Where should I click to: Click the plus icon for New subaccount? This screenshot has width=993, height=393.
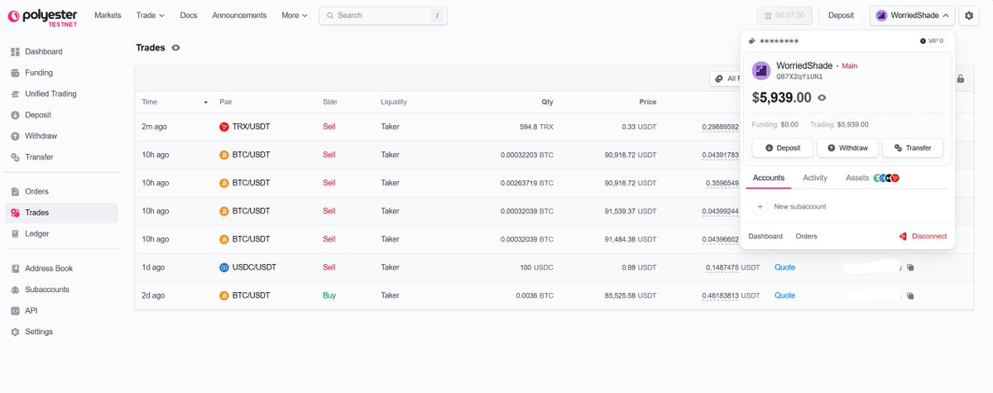click(x=760, y=206)
